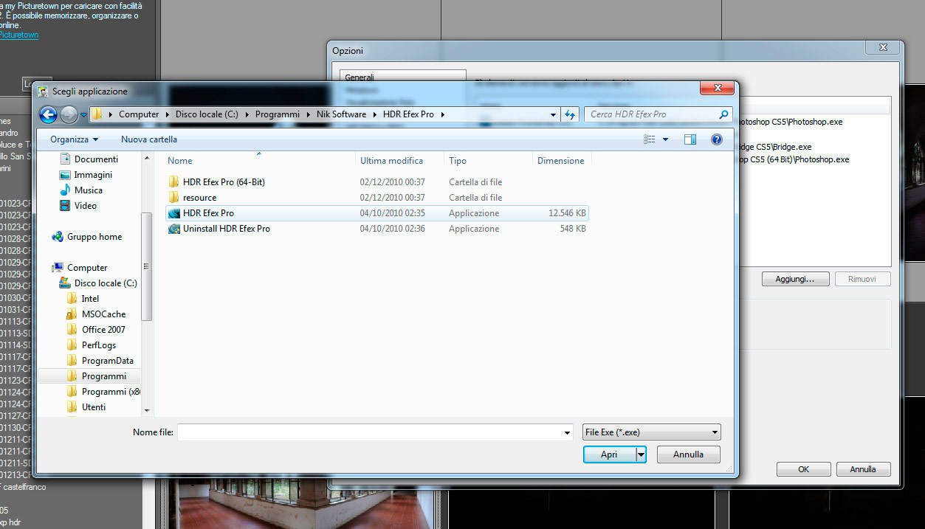Click the 12.546 KB size value
This screenshot has height=529, width=925.
pyautogui.click(x=567, y=213)
